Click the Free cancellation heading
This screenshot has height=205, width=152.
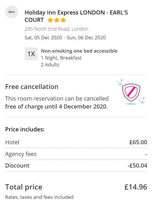click(x=32, y=87)
